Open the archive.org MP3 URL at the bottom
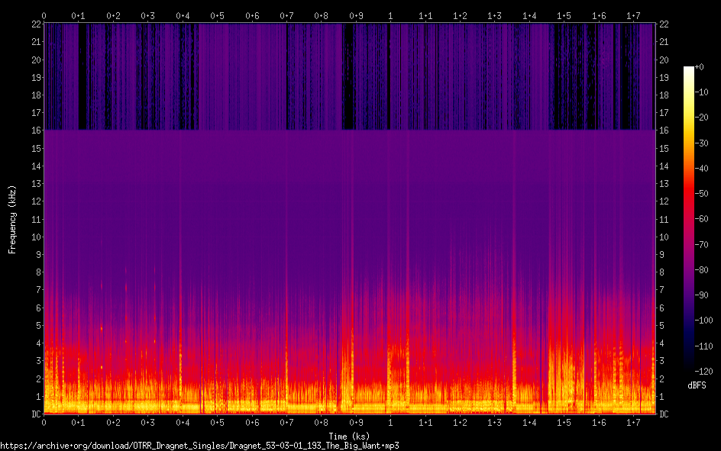This screenshot has width=721, height=451. [199, 445]
